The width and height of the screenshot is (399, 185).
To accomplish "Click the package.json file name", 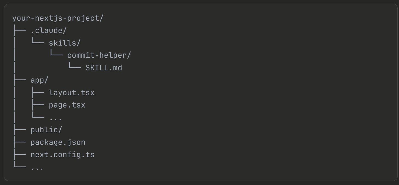I will (x=58, y=142).
